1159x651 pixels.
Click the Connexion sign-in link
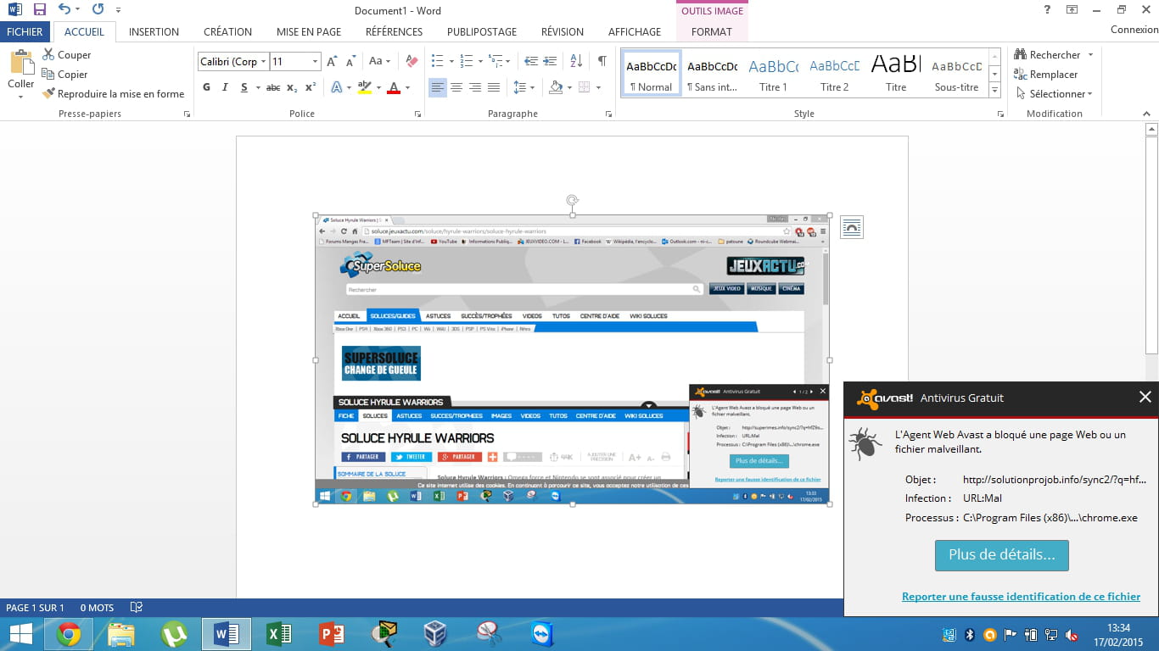point(1134,30)
